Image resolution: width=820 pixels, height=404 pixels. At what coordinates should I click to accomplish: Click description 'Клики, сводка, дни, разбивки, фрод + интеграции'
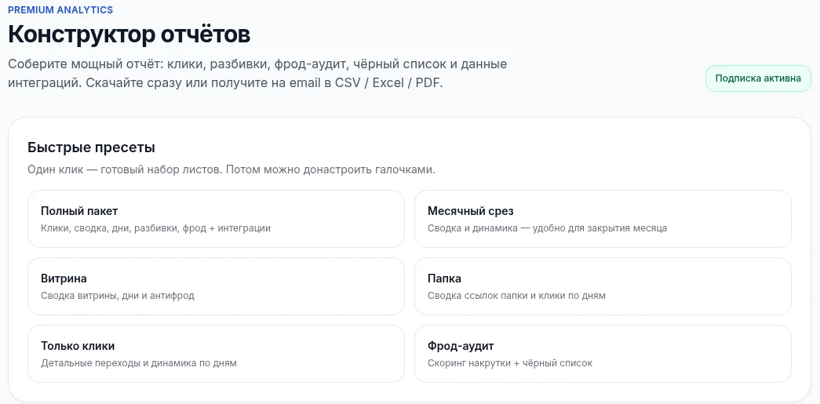click(x=156, y=228)
